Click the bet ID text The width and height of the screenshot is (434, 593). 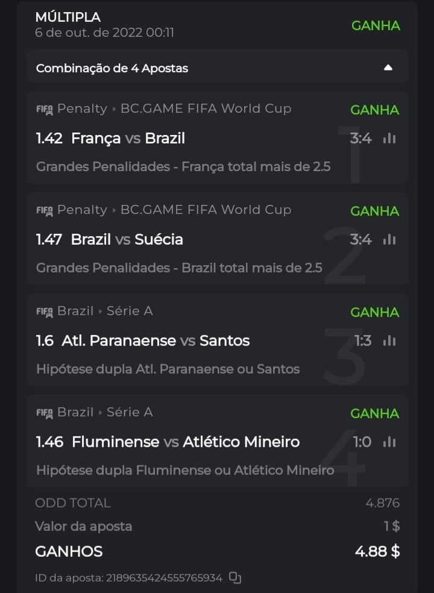(128, 578)
